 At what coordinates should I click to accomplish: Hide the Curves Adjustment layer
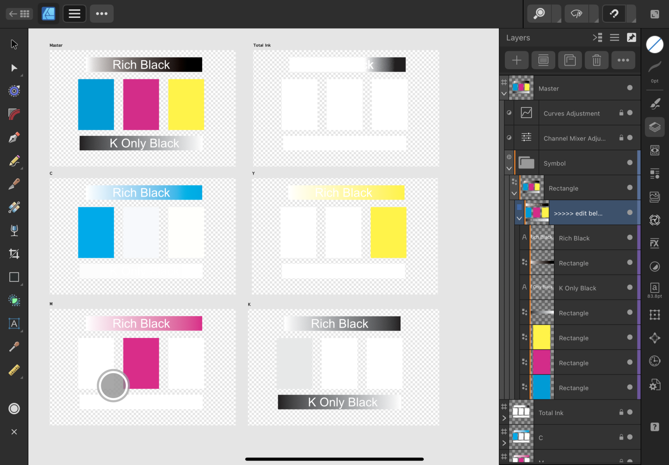[629, 113]
